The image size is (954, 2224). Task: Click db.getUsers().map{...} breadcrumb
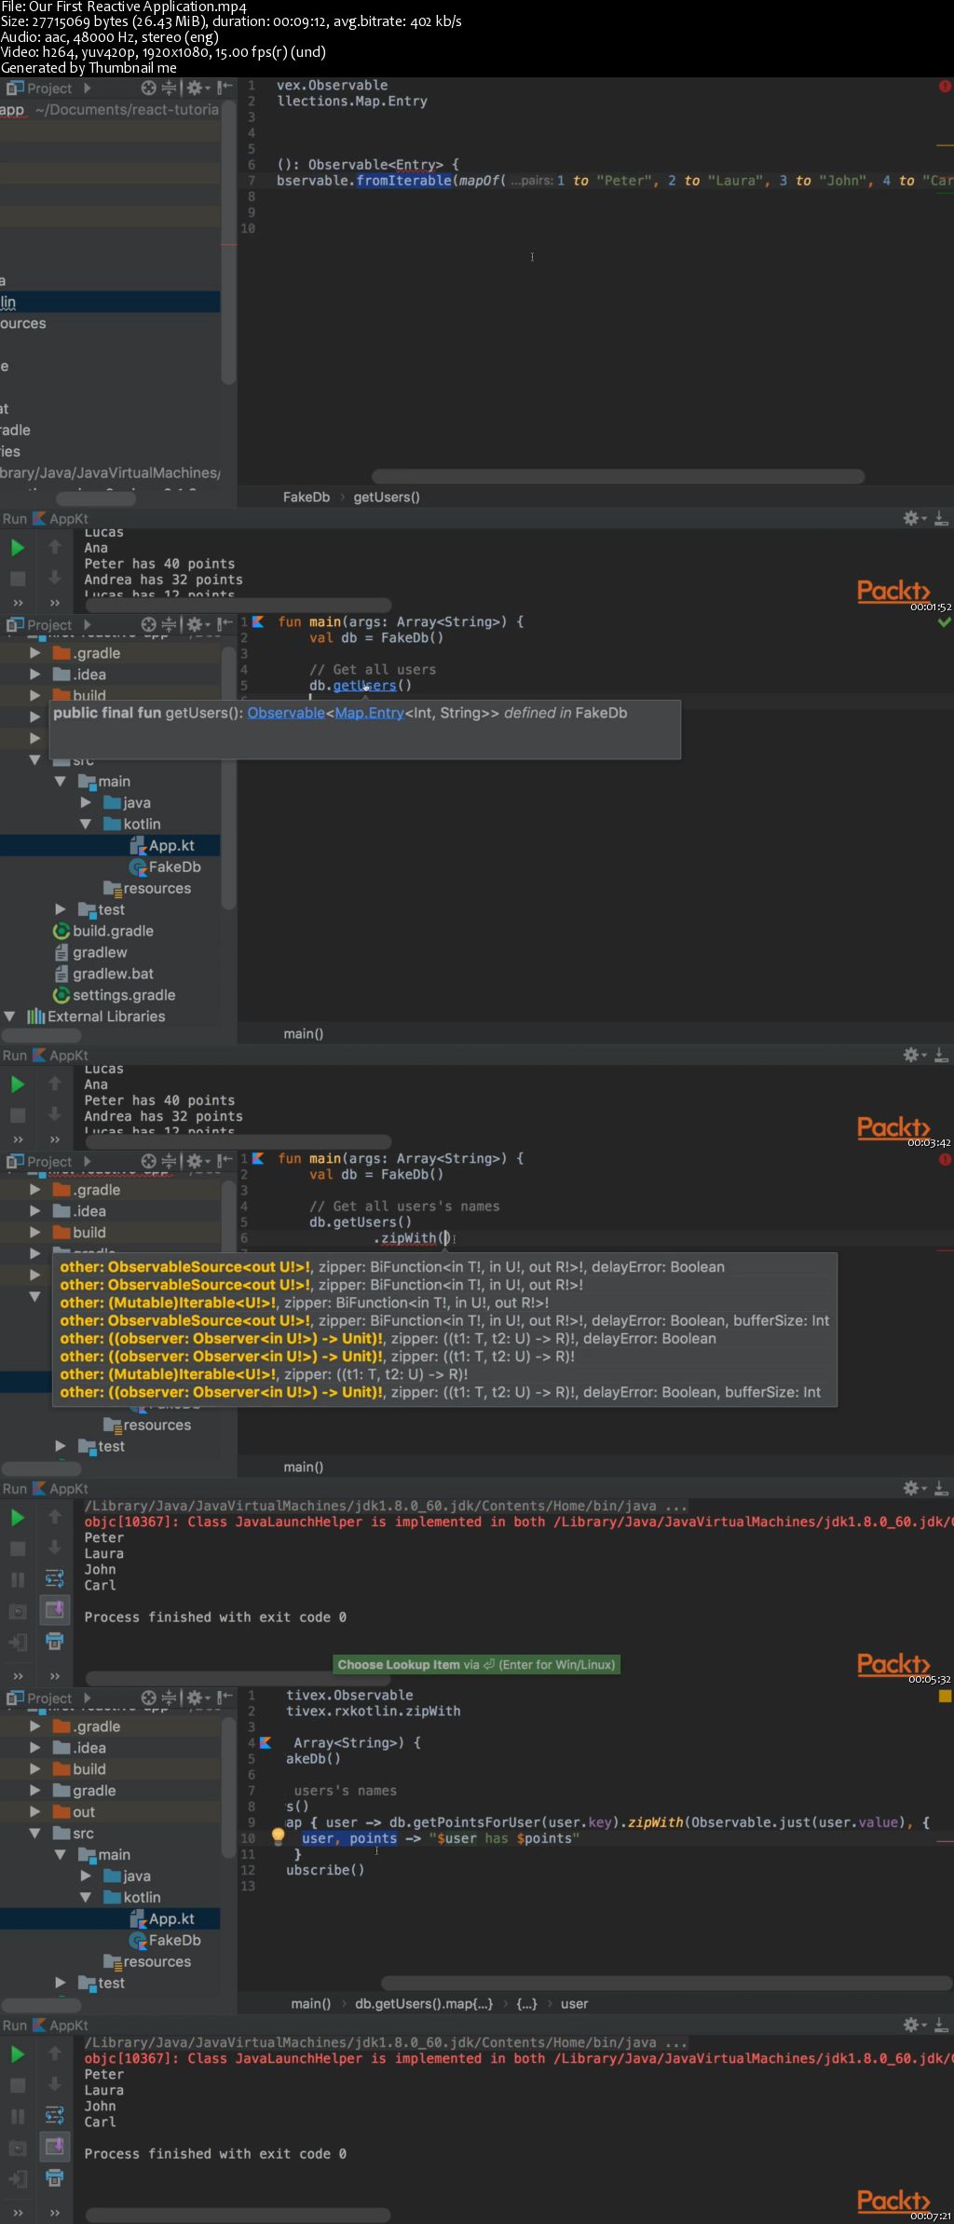click(x=424, y=2003)
